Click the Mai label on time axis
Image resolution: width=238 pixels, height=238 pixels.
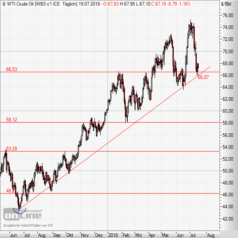pyautogui.click(x=165, y=235)
